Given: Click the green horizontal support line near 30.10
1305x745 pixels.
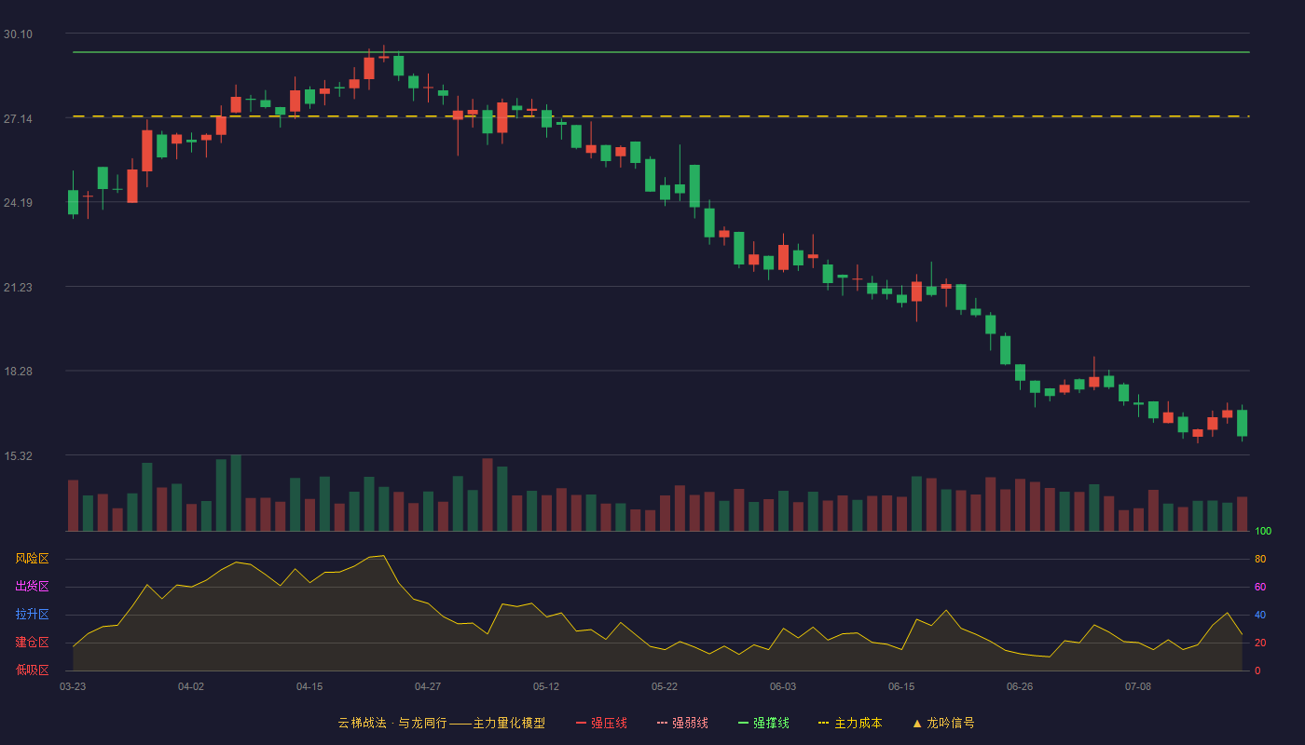Looking at the screenshot, I should pos(661,52).
